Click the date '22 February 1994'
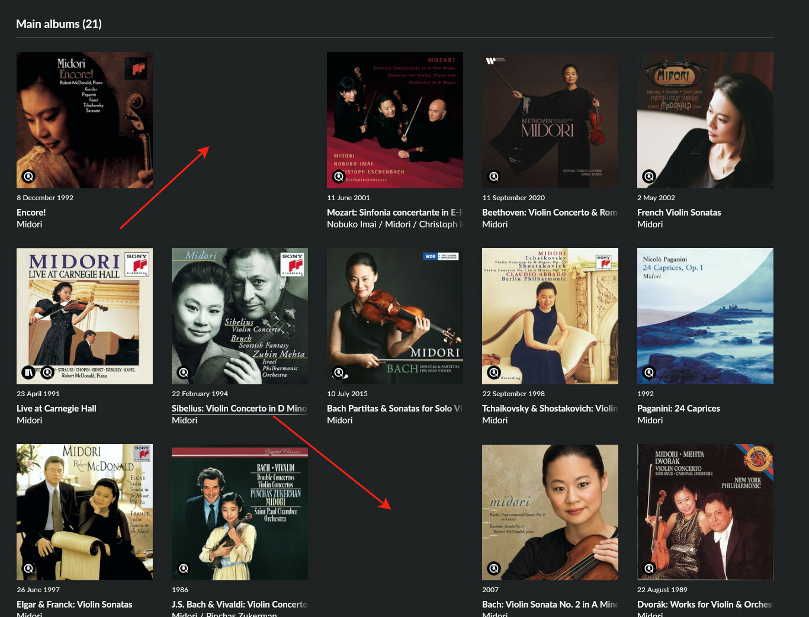Viewport: 809px width, 617px height. (200, 394)
